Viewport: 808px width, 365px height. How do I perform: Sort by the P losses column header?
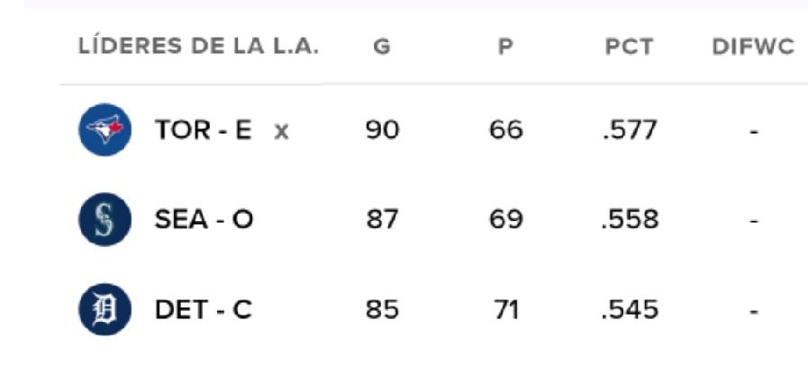tap(505, 47)
